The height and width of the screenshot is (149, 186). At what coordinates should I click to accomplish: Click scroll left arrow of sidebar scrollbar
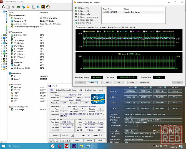pos(1,142)
